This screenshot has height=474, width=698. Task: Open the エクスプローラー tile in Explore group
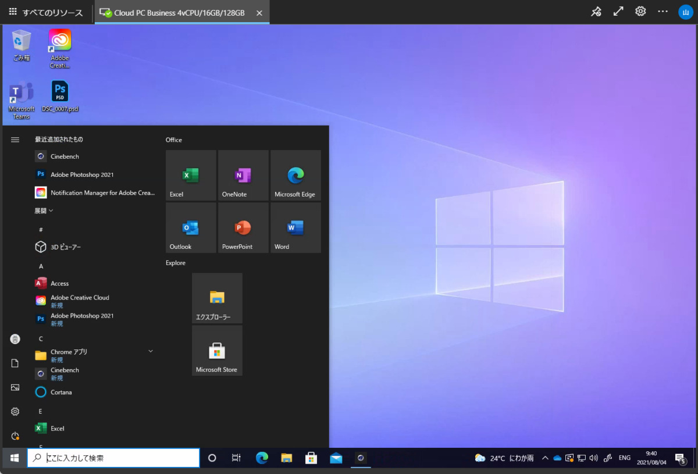(217, 298)
